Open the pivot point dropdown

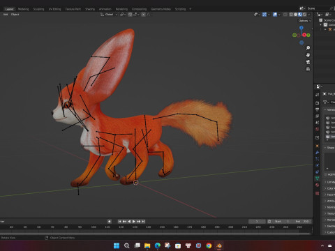[x=123, y=15]
